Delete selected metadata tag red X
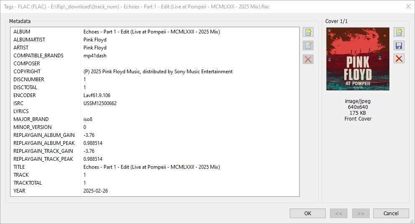Image resolution: width=415 pixels, height=224 pixels. pyautogui.click(x=308, y=59)
